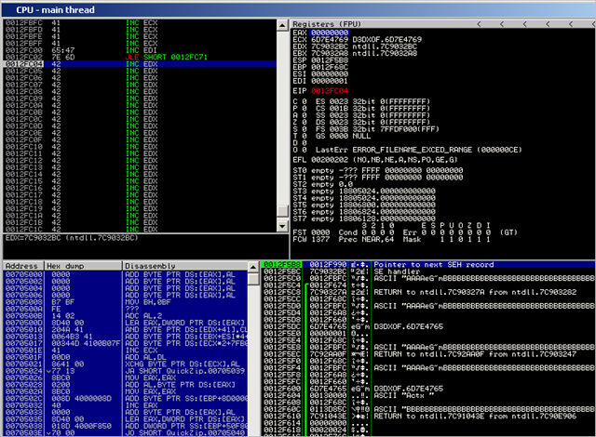The width and height of the screenshot is (596, 437).
Task: Click the Address column header in dump
Action: [x=22, y=266]
